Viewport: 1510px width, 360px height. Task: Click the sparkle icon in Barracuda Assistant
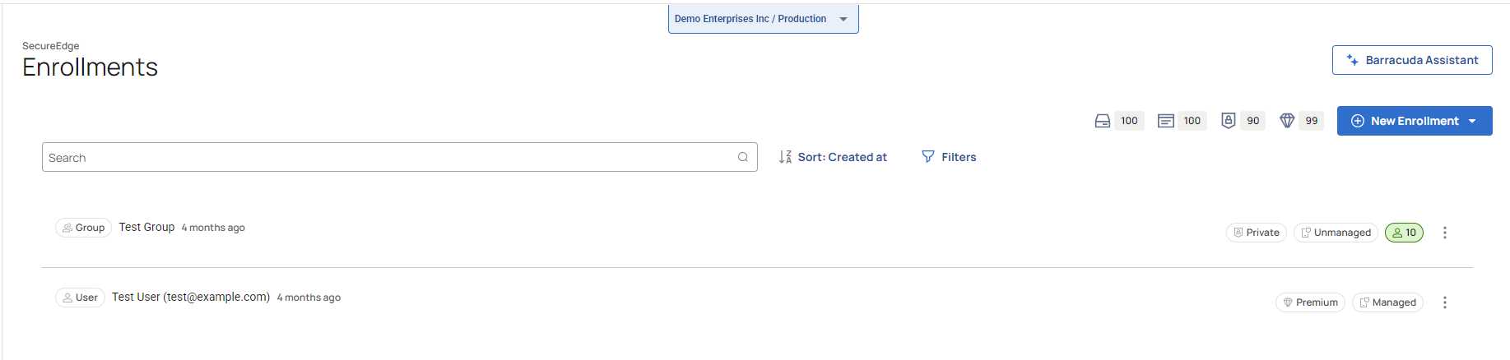pos(1352,60)
